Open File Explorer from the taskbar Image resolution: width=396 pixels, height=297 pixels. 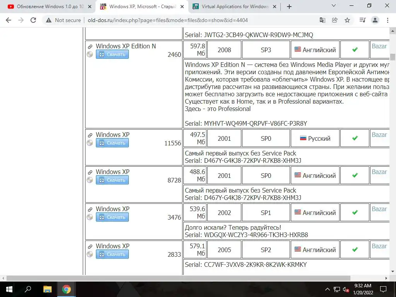coord(47,289)
